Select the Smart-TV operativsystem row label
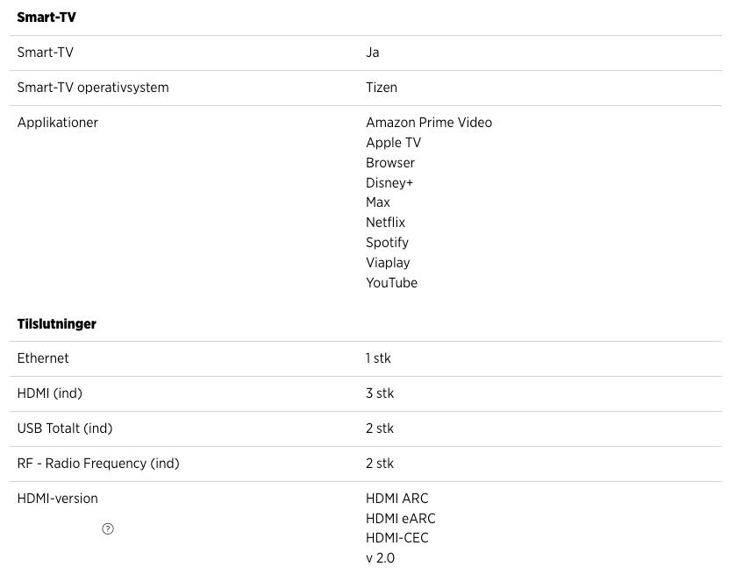This screenshot has width=743, height=581. pyautogui.click(x=93, y=88)
